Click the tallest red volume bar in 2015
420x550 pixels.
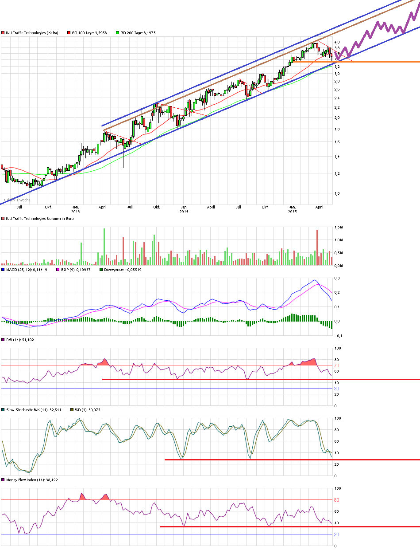pyautogui.click(x=317, y=247)
